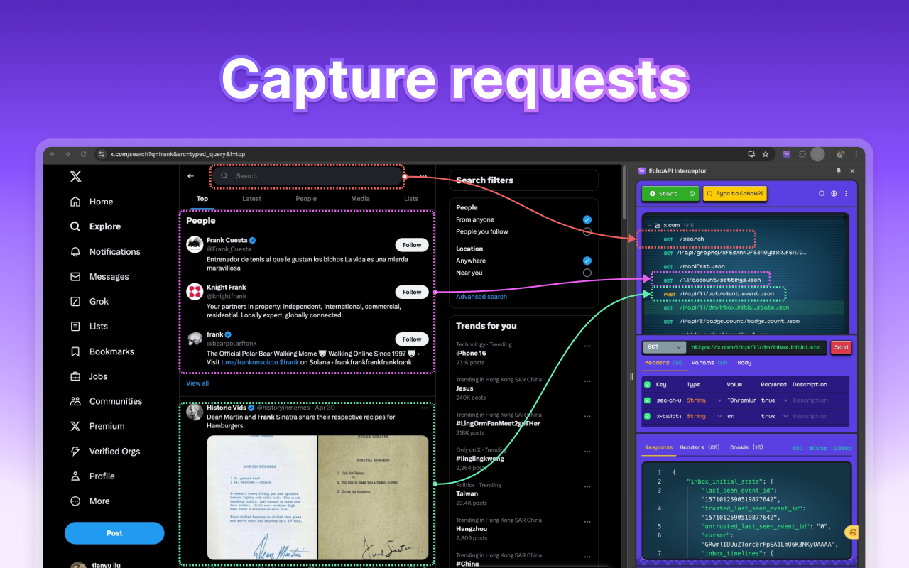Switch to the People search tab
The image size is (909, 568).
[x=306, y=199]
